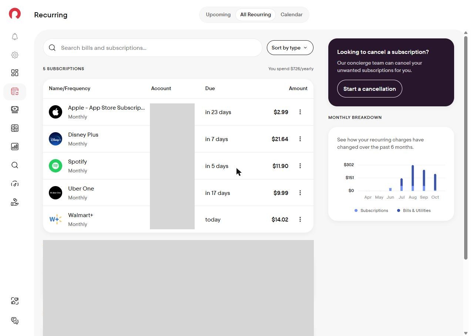Click the $9.99 amount
This screenshot has height=336, width=473.
click(x=281, y=193)
